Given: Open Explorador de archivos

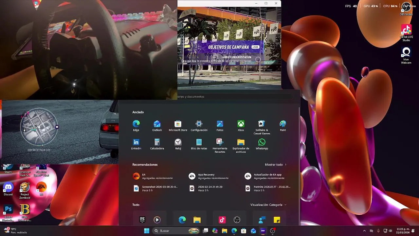Looking at the screenshot, I should pos(241,146).
